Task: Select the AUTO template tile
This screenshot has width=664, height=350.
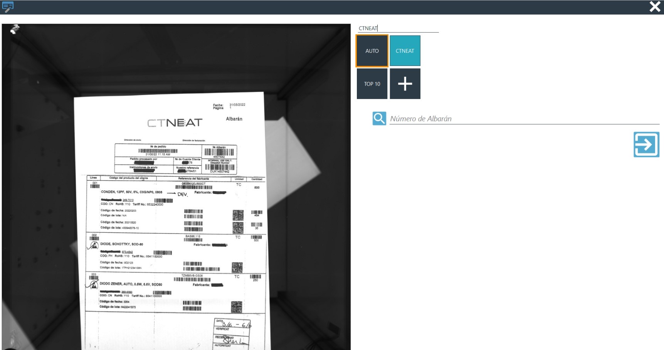Action: (372, 51)
